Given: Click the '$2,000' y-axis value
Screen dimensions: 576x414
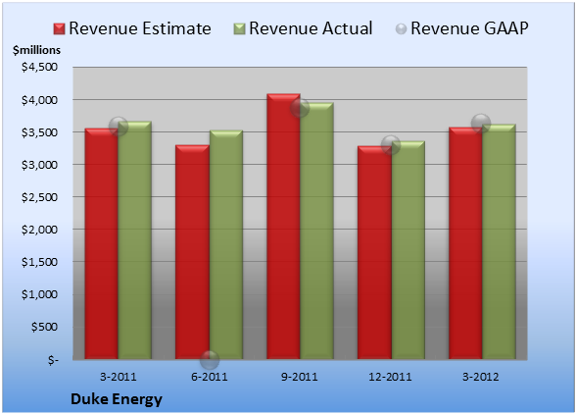Looking at the screenshot, I should (x=39, y=230).
